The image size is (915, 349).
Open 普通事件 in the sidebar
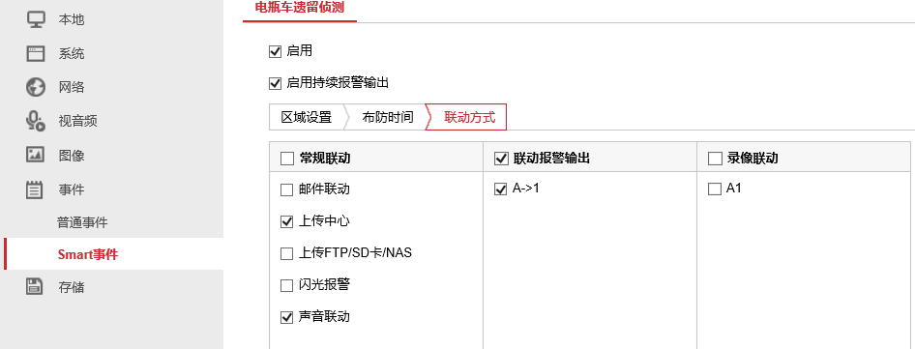(x=82, y=222)
